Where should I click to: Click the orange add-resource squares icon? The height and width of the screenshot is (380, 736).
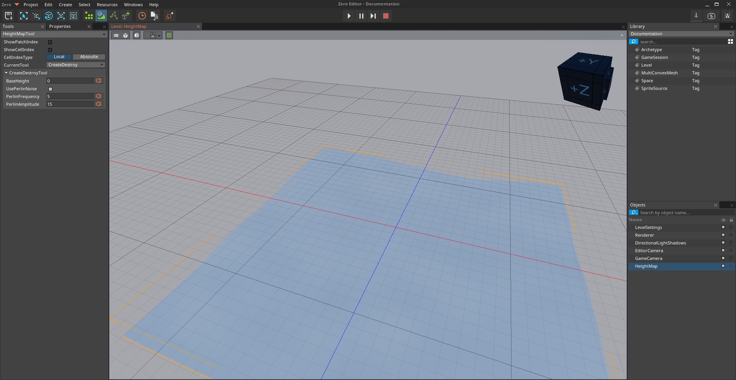169,16
